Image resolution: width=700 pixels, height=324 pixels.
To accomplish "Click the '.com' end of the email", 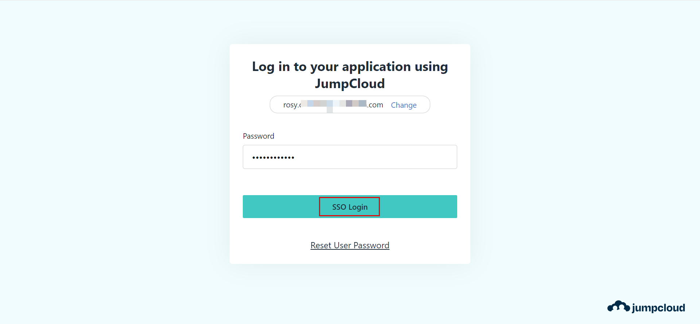I will pos(376,105).
